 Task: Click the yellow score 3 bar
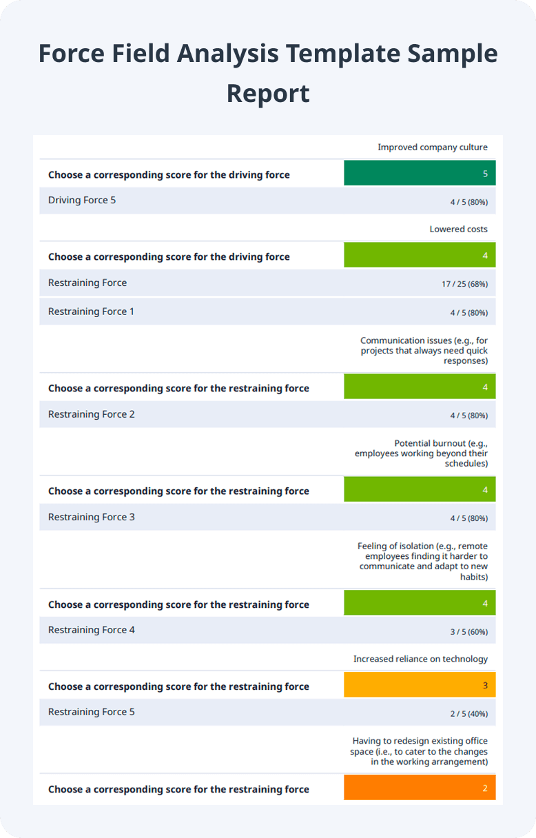(420, 685)
